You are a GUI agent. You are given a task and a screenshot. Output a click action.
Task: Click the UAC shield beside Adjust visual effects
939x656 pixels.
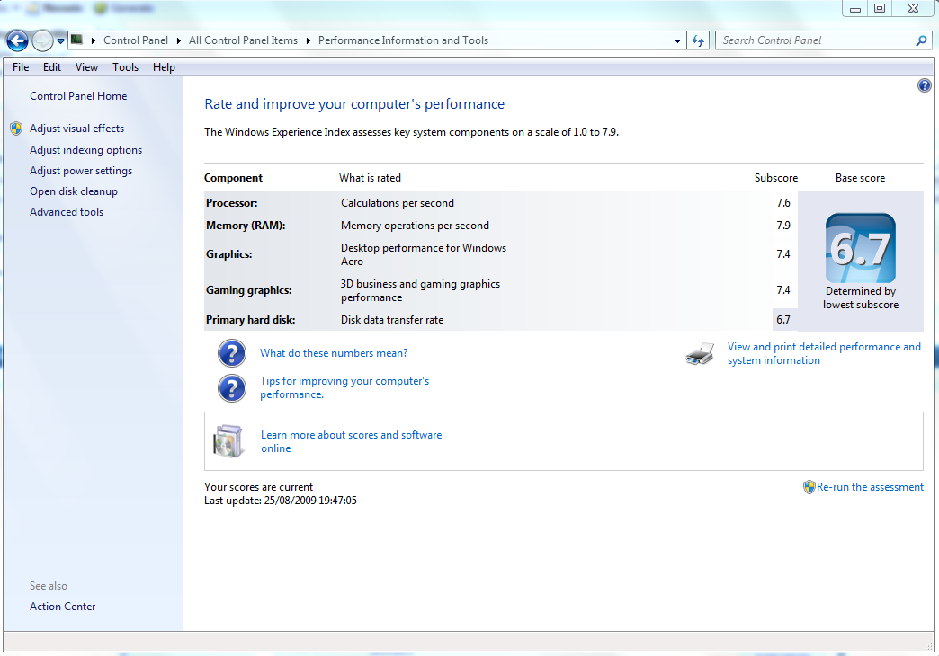(15, 128)
